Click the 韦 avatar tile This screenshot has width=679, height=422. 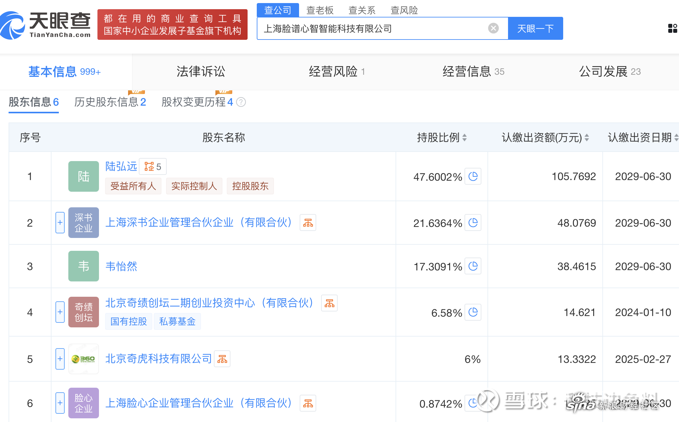pyautogui.click(x=84, y=266)
